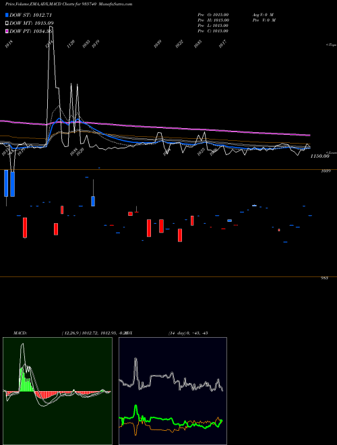Click the 'Pre V: 0 M' volume text

tap(265, 20)
